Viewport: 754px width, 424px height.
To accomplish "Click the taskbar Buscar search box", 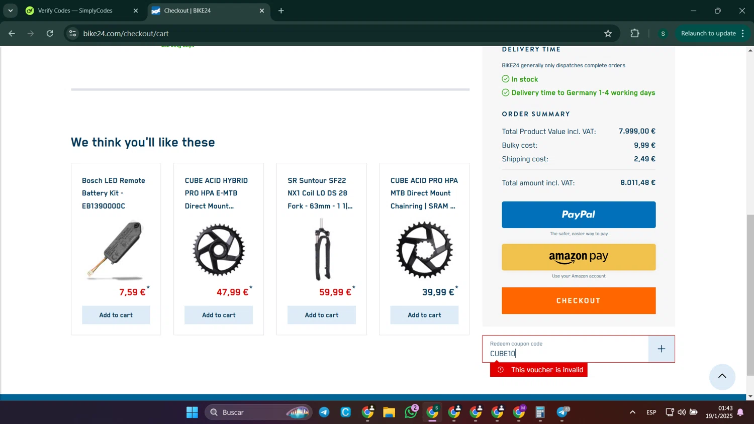I will click(258, 412).
